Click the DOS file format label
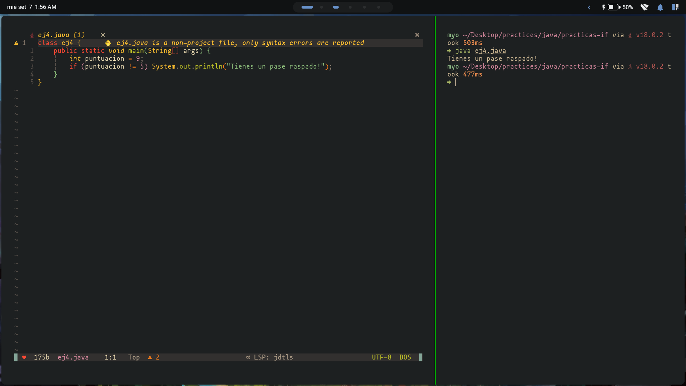The image size is (686, 386). coord(405,357)
